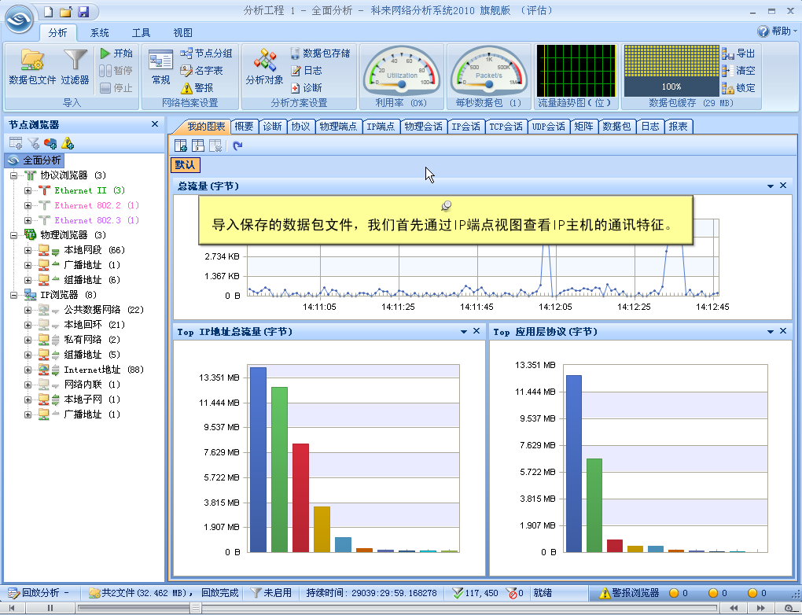Click the save icon in the title bar

[83, 11]
